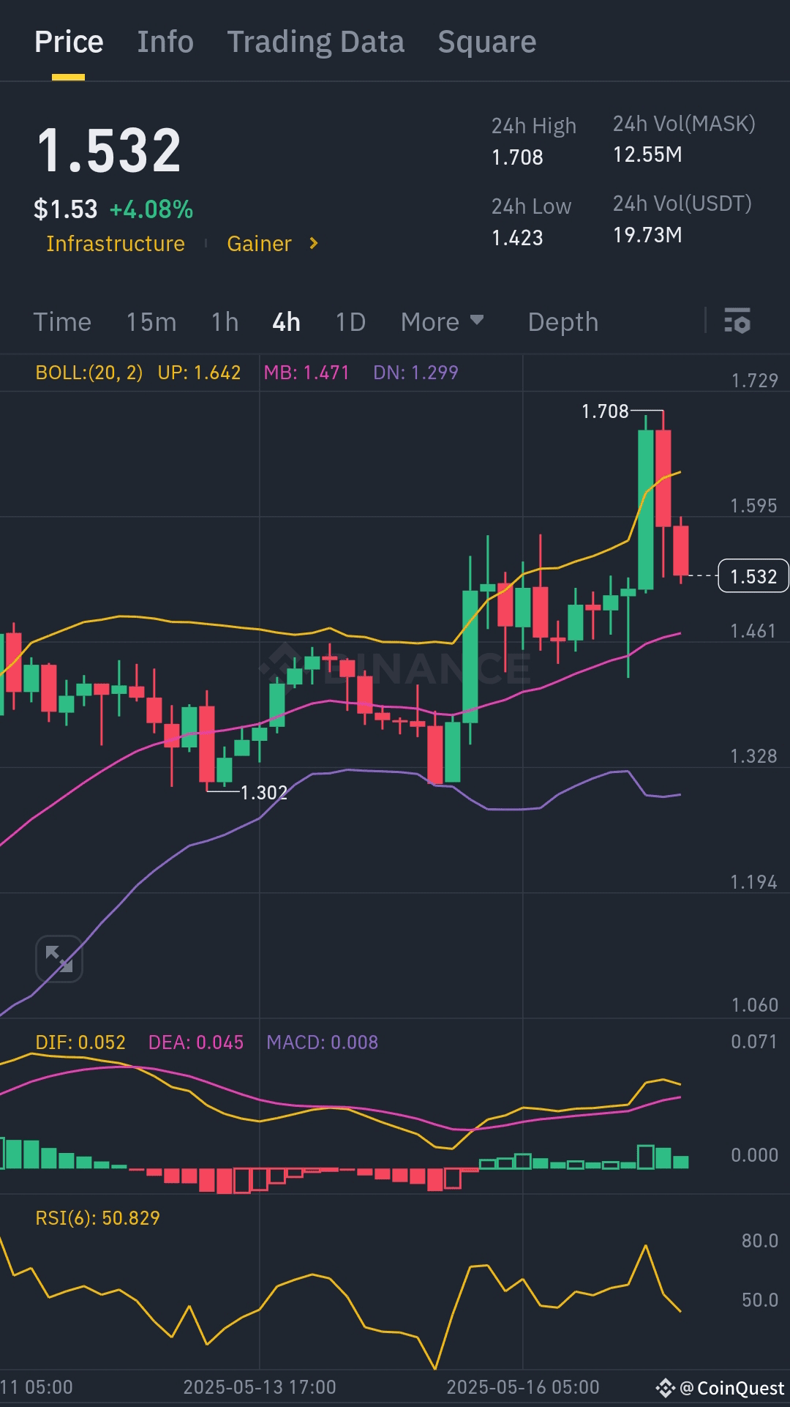
Task: Click the Infrastructure category label
Action: click(x=115, y=244)
